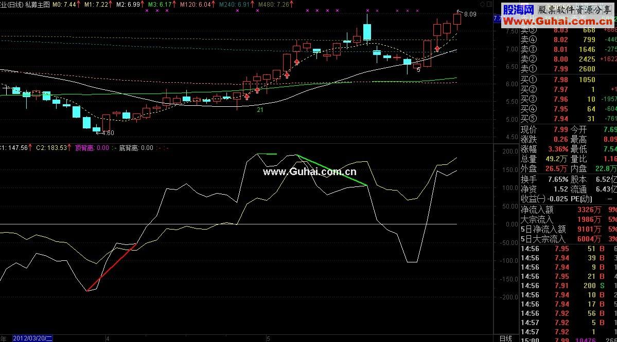
Task: Click the 买① 7.98 order row
Action: coord(568,80)
